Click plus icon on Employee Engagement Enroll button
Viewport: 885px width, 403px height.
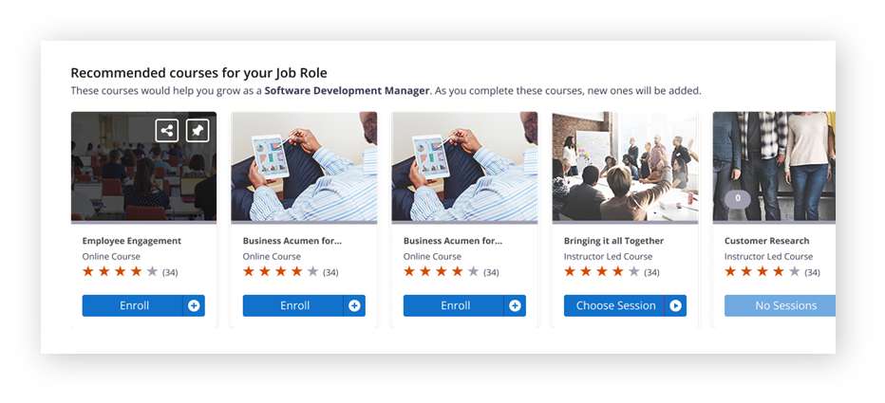pyautogui.click(x=194, y=305)
